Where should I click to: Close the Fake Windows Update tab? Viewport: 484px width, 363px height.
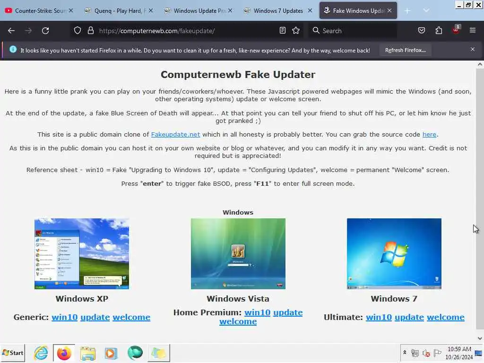389,10
